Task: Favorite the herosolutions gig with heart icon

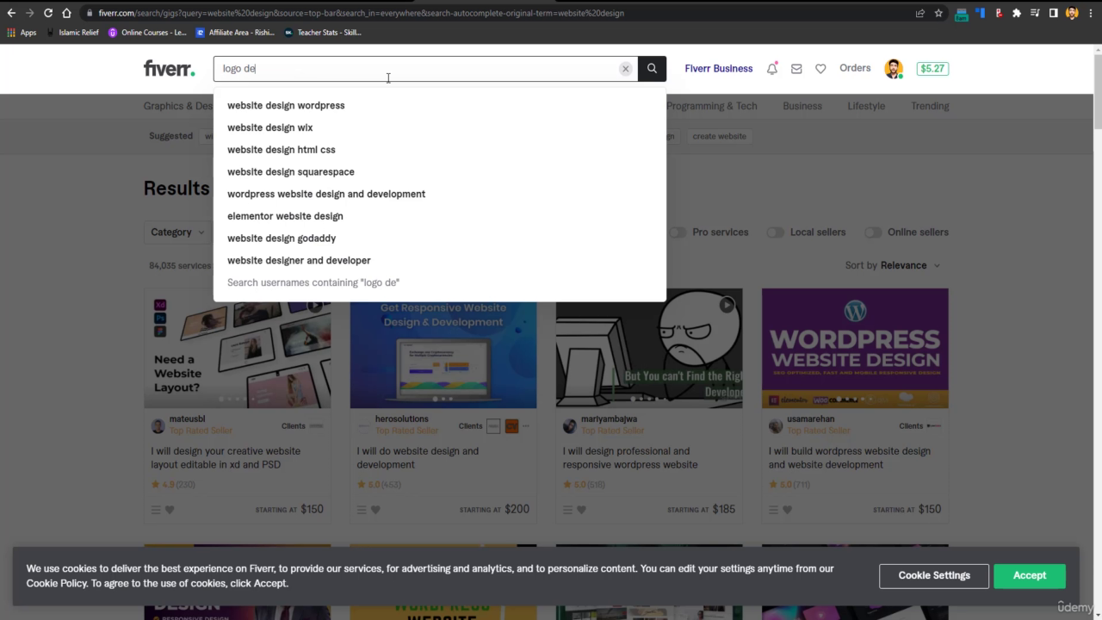Action: 375,510
